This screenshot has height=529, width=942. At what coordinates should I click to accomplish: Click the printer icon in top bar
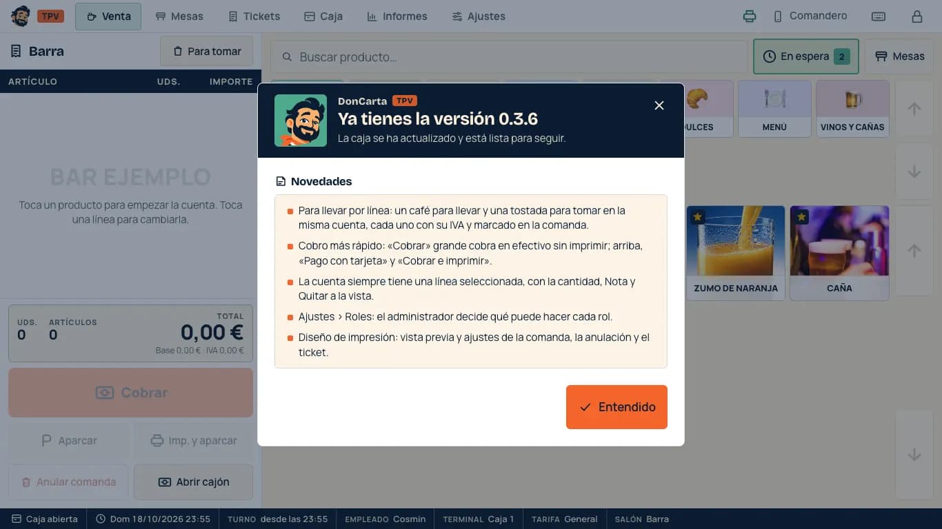coord(750,17)
